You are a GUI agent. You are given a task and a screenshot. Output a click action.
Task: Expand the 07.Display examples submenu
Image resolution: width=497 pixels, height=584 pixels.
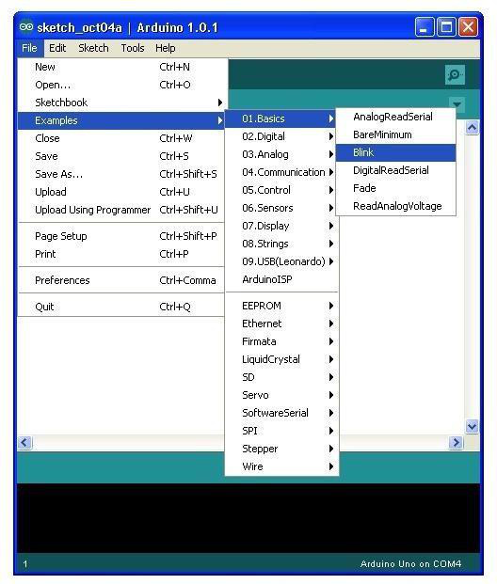(x=281, y=226)
